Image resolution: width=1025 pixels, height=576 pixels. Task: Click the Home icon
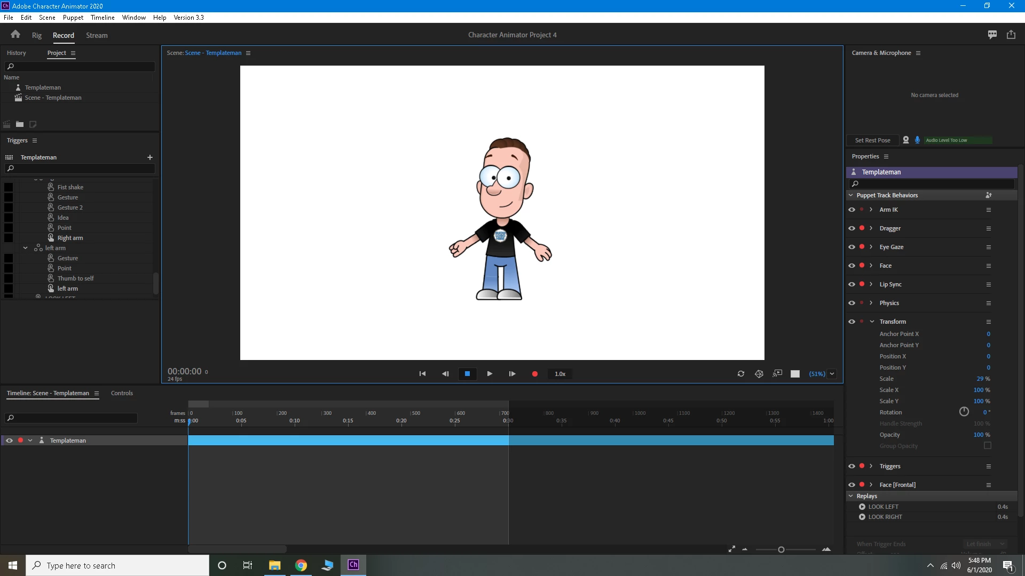15,35
